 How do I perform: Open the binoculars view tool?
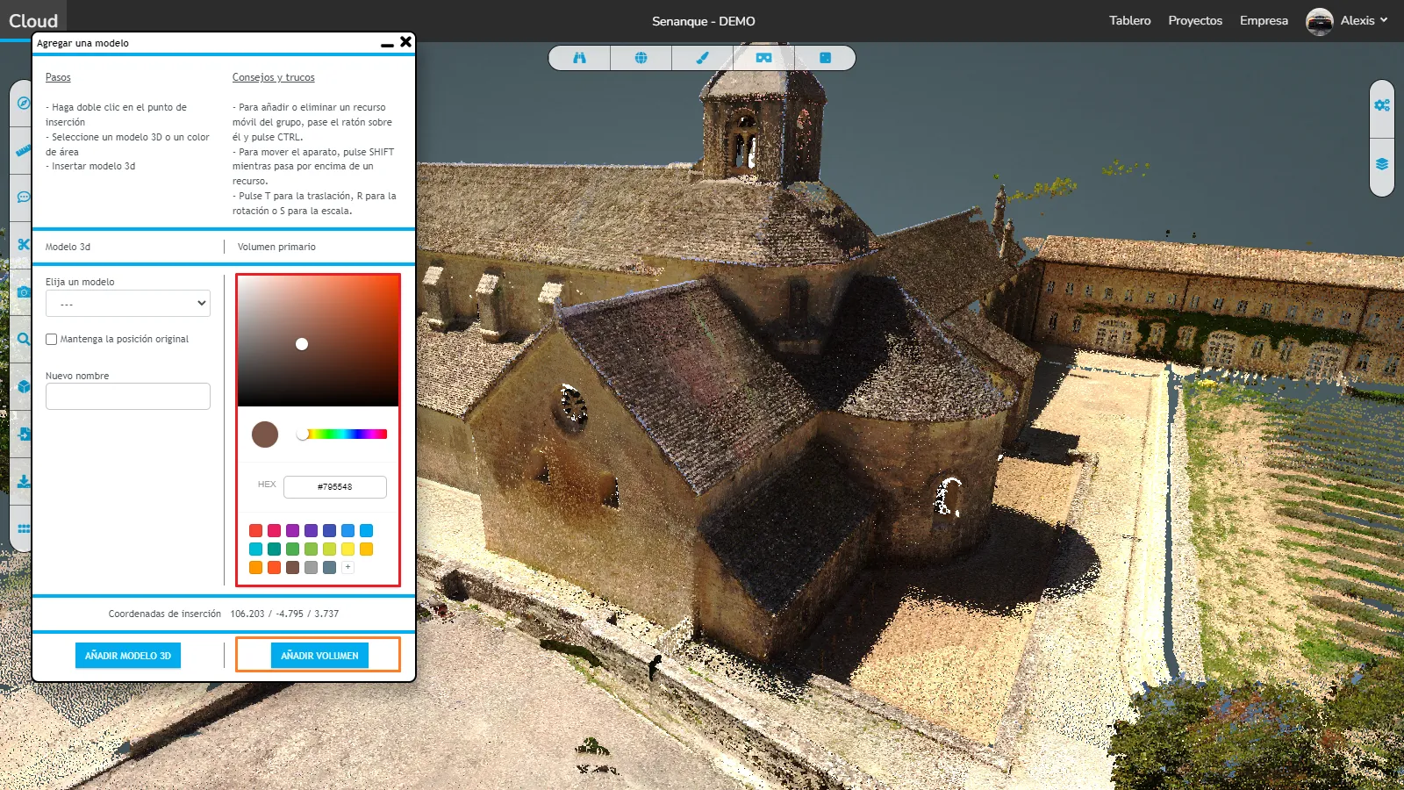[579, 58]
